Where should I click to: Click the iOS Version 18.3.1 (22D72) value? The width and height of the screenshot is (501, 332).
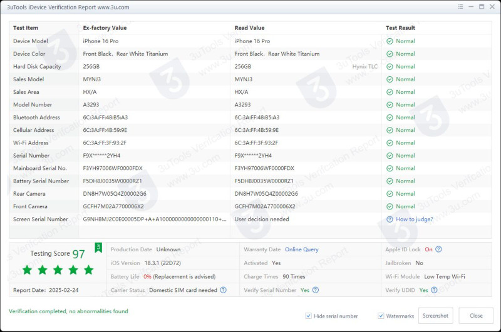[163, 263]
